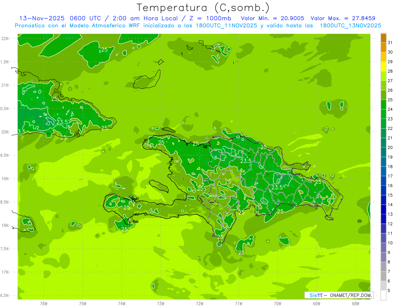The image size is (399, 308).
Task: Click the '1800UTC_13NOV2025' valid-until time text
Action: [350, 26]
